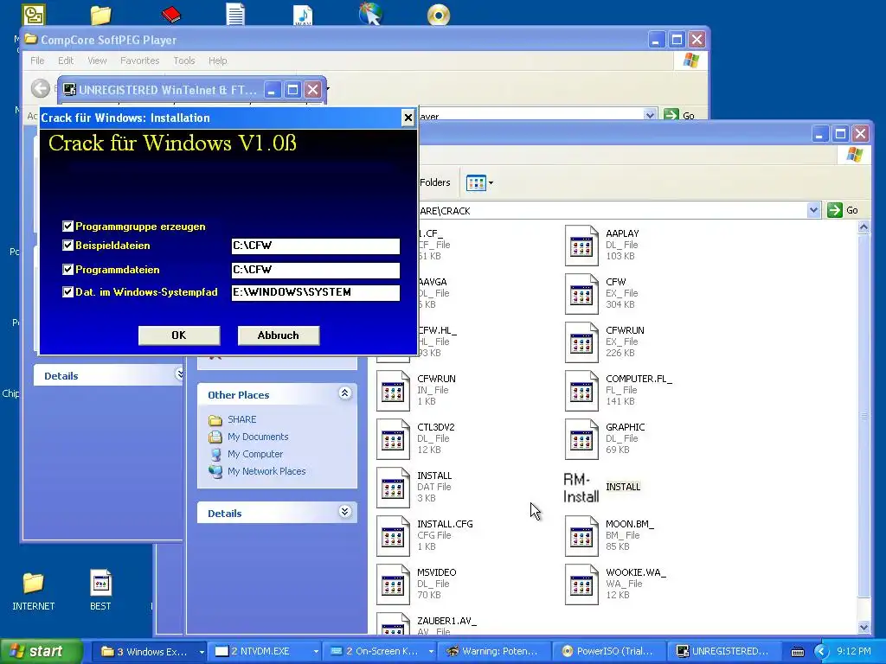Open the Windows Start menu

point(41,651)
